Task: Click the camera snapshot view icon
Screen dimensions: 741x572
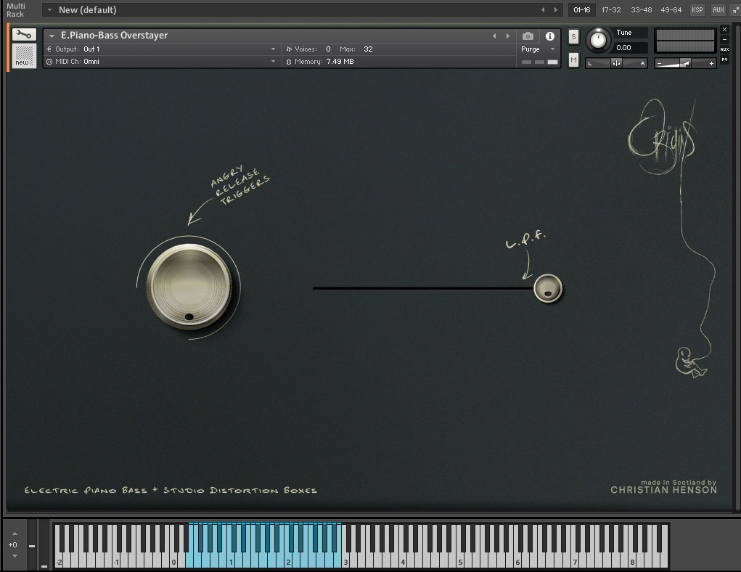Action: click(528, 36)
